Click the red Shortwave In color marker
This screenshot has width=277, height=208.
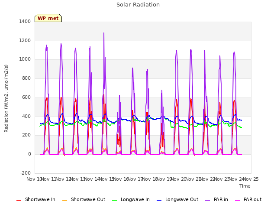point(19,200)
